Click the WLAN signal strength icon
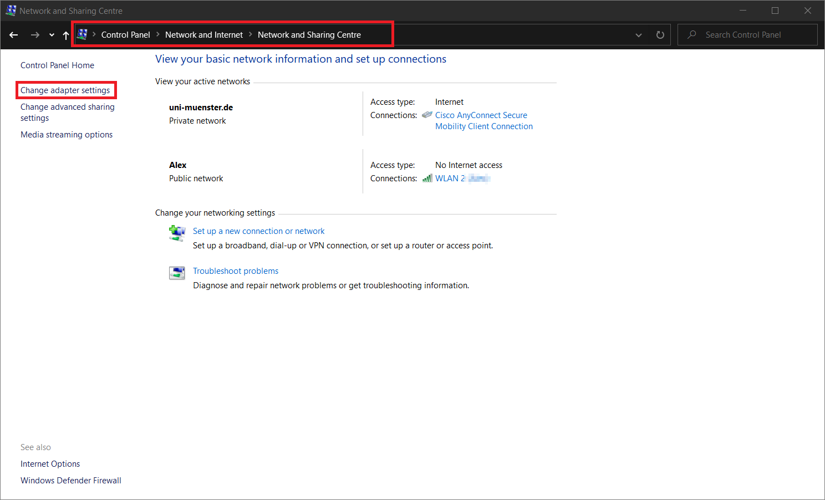825x500 pixels. click(x=427, y=178)
